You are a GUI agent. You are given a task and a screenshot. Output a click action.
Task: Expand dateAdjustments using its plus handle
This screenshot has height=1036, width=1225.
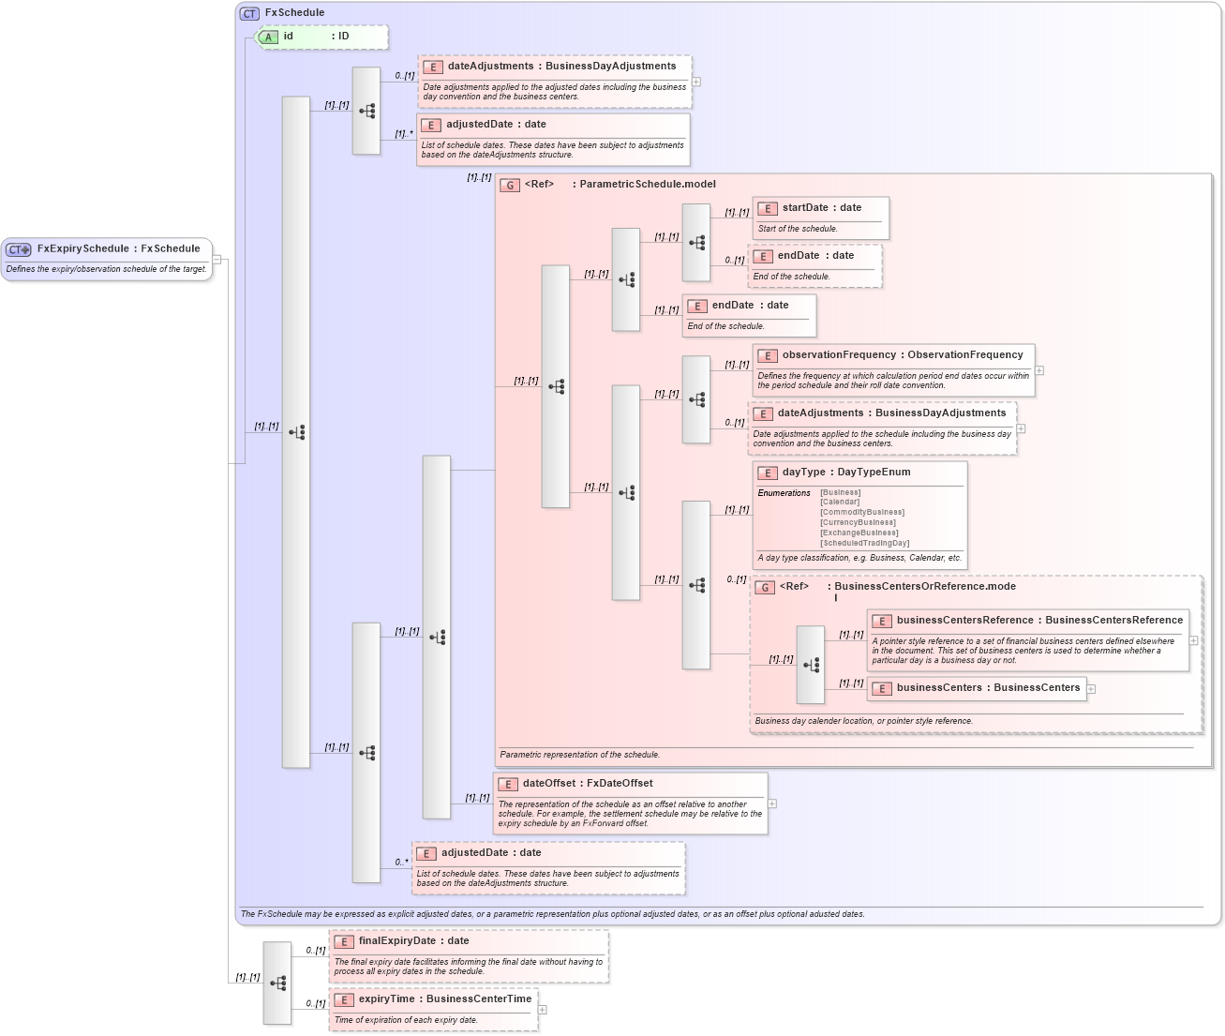[x=697, y=82]
